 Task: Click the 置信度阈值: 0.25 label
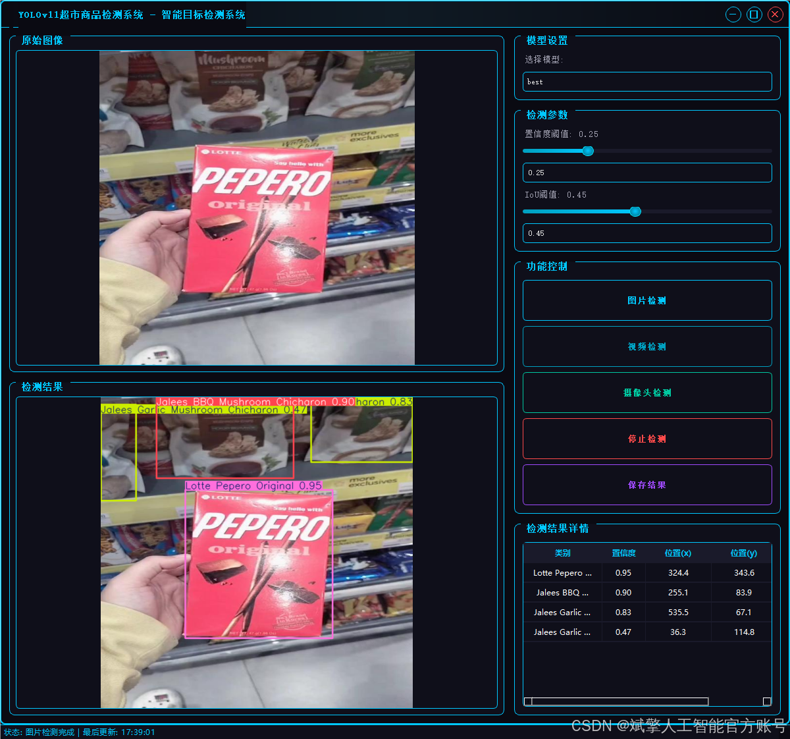coord(562,134)
